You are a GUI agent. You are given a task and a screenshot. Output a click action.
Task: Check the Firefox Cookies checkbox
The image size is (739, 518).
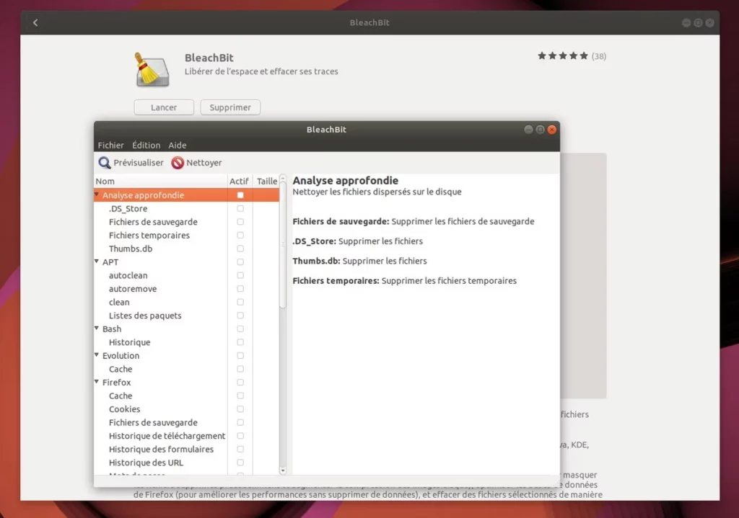pos(240,409)
